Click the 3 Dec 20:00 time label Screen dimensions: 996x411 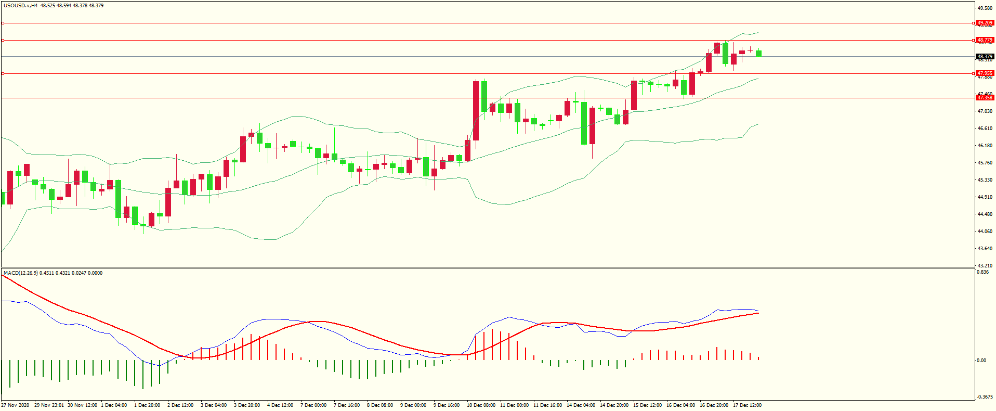247,405
